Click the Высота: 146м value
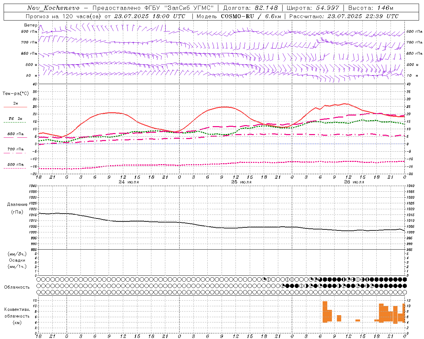Screen dimensions: 424x339 (371, 8)
